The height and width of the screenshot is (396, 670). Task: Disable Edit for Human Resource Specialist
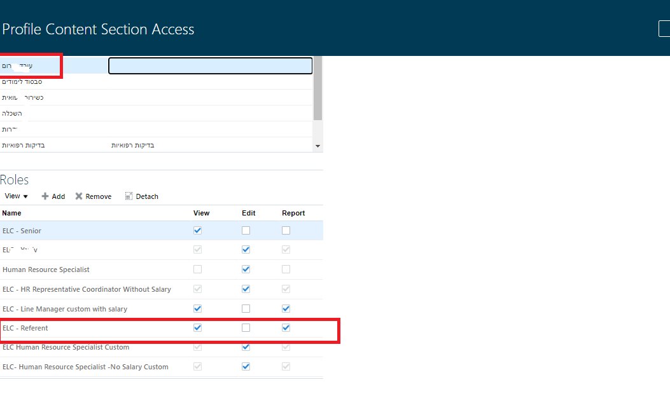[246, 269]
